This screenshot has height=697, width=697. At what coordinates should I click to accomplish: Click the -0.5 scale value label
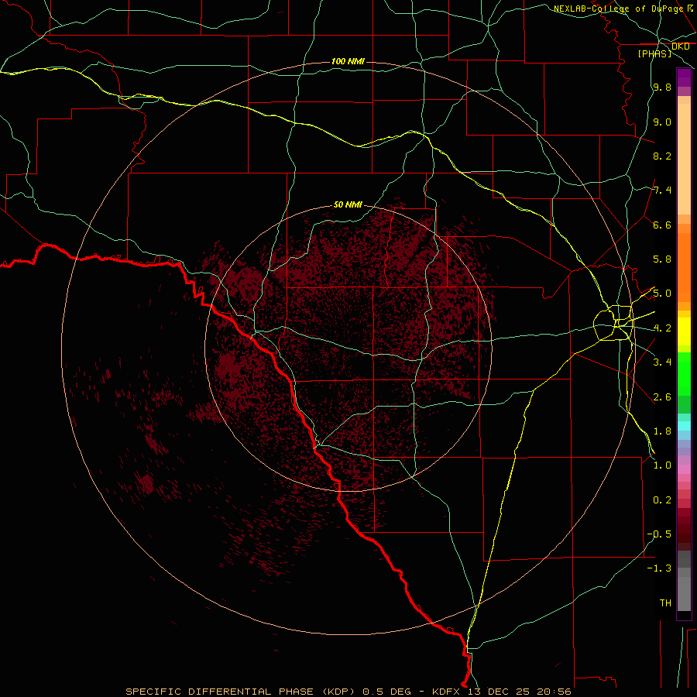(x=659, y=534)
